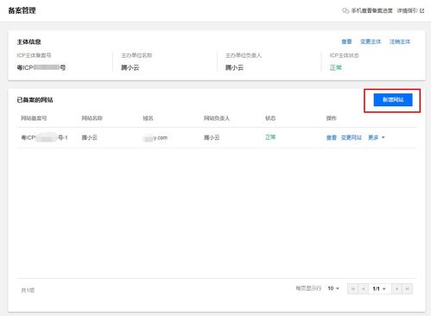Go to last page with pagination icon
This screenshot has width=431, height=316.
pyautogui.click(x=407, y=288)
